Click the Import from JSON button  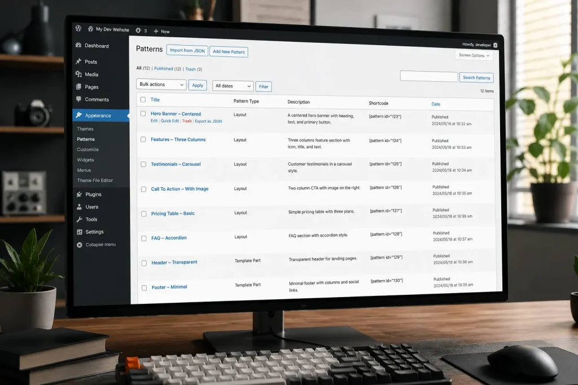pyautogui.click(x=187, y=50)
